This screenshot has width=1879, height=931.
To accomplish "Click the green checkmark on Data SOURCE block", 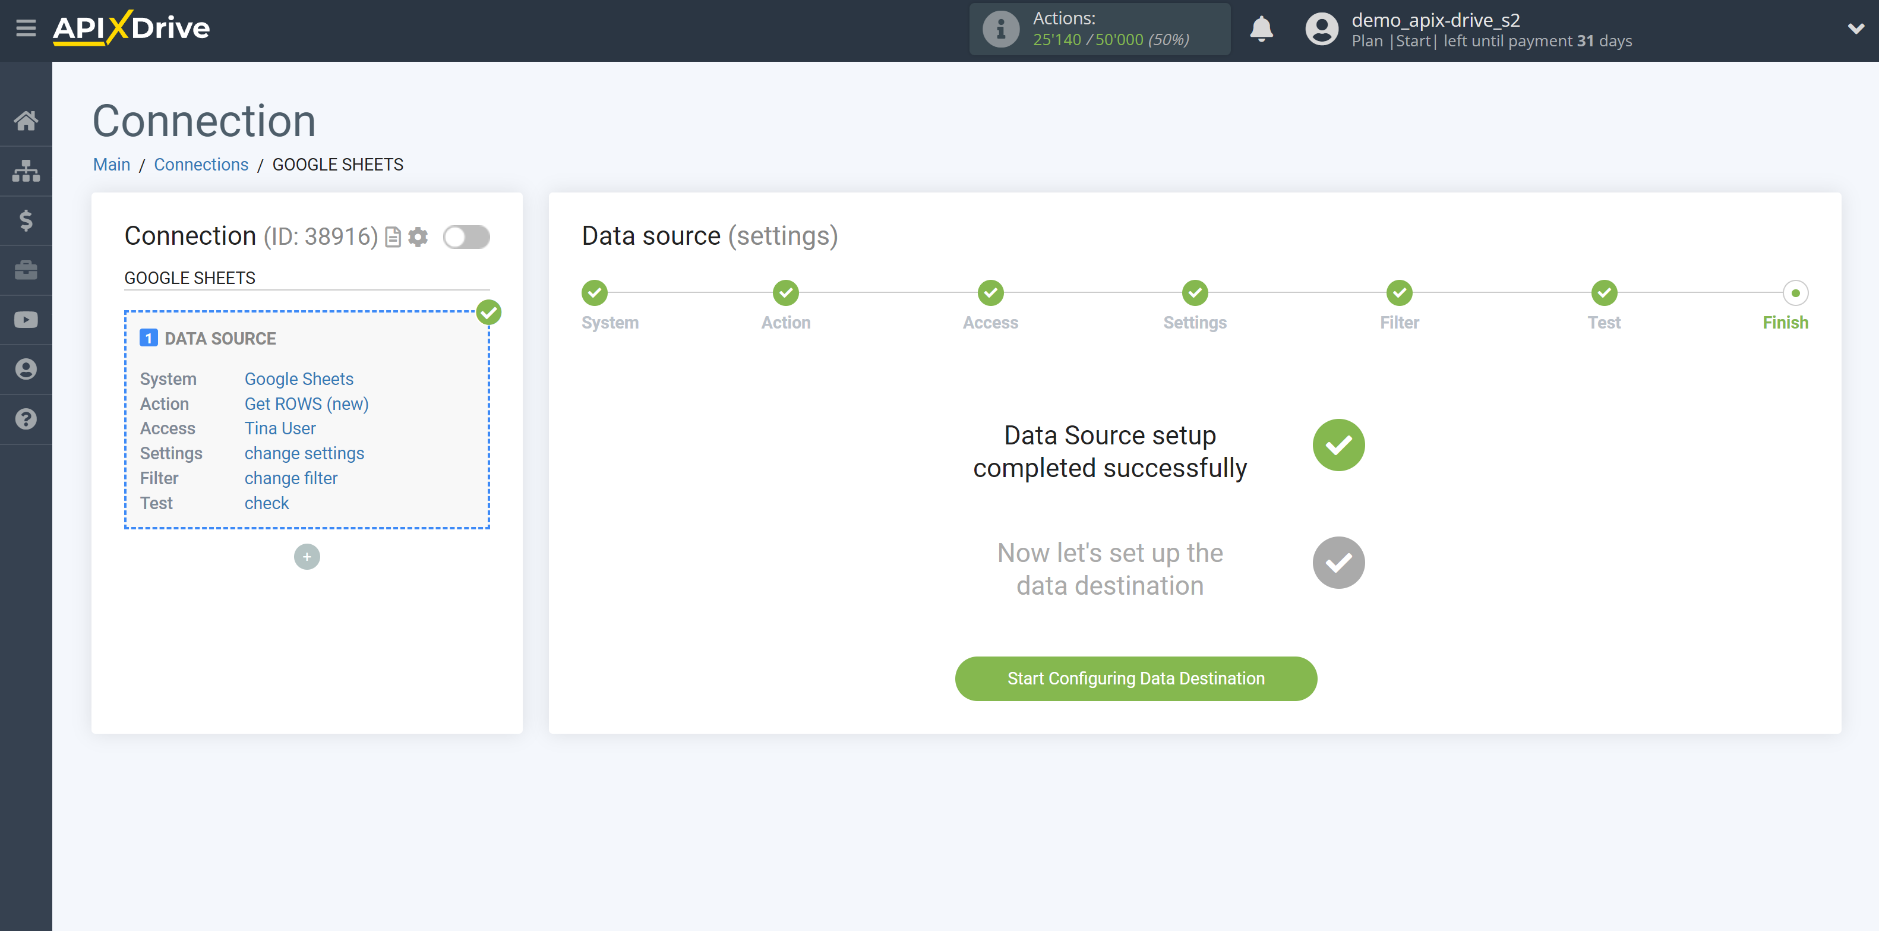I will point(488,313).
